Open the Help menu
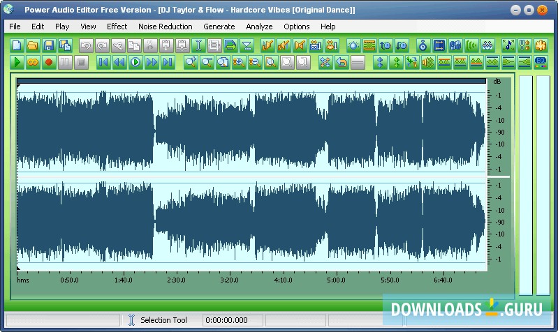558x332 pixels. 328,27
